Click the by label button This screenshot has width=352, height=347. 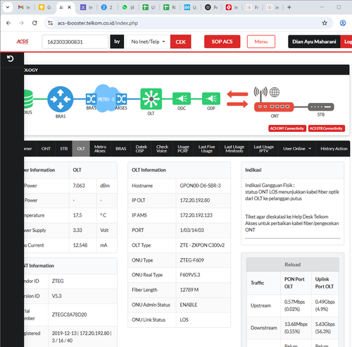point(117,42)
